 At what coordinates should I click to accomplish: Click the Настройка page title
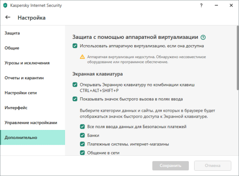click(32, 18)
